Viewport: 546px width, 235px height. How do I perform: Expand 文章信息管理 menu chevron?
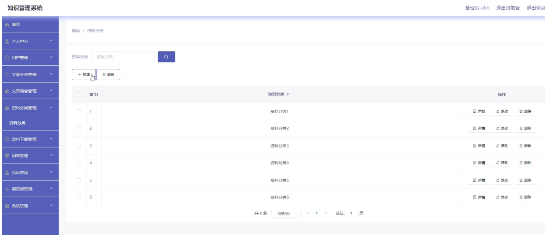(51, 91)
